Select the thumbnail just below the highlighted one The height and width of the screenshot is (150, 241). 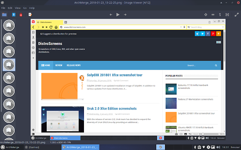coord(9,78)
